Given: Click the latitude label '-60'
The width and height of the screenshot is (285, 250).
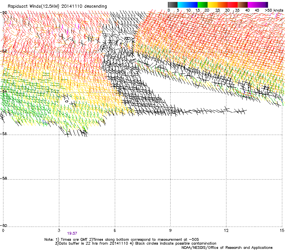Looking at the screenshot, I should click(x=3, y=225).
